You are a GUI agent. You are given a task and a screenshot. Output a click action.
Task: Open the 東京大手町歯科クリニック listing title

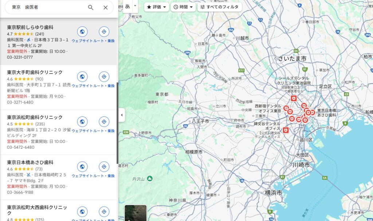(35, 73)
